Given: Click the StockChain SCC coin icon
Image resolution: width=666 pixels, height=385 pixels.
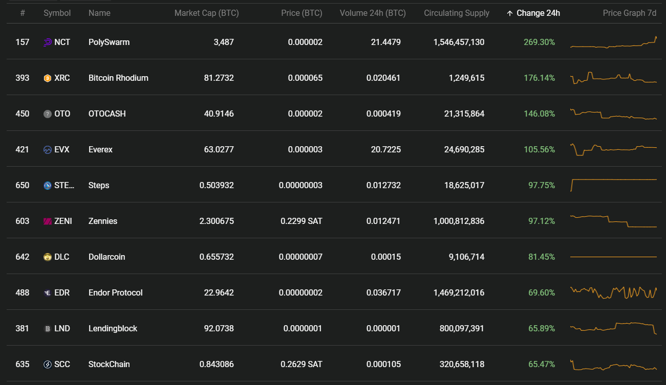Looking at the screenshot, I should 48,364.
